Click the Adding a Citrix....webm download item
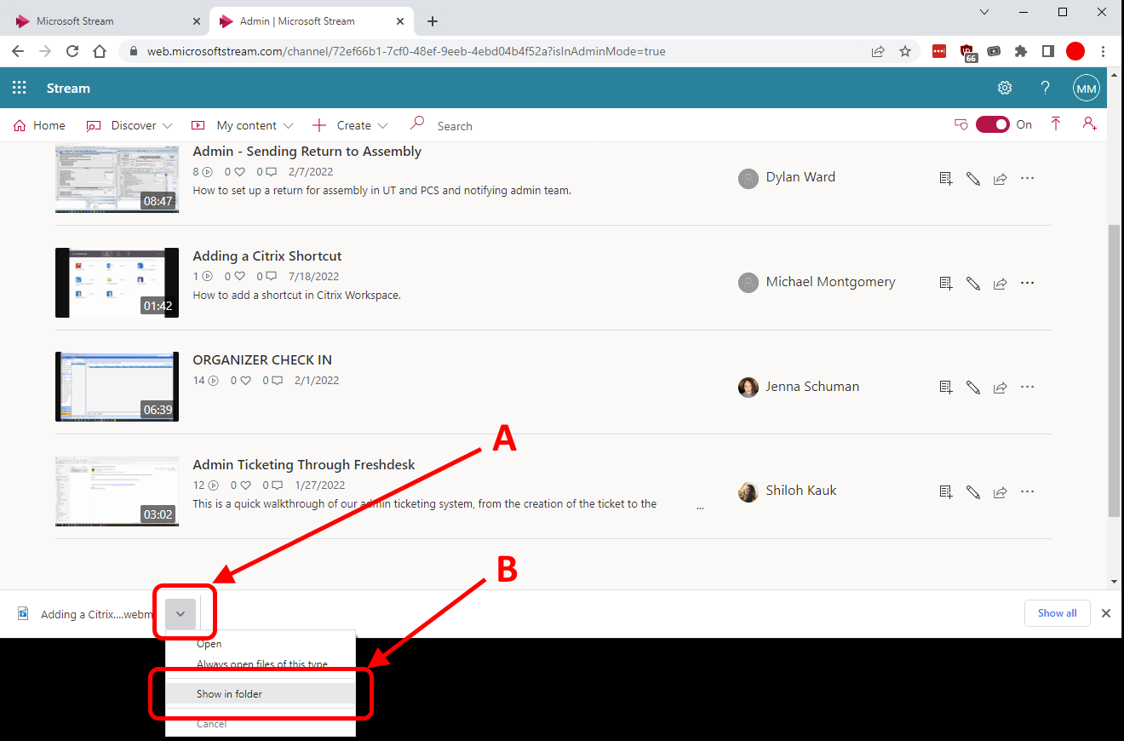 85,614
